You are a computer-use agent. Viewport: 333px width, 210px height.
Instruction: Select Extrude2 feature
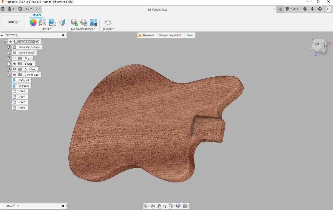[x=21, y=86]
